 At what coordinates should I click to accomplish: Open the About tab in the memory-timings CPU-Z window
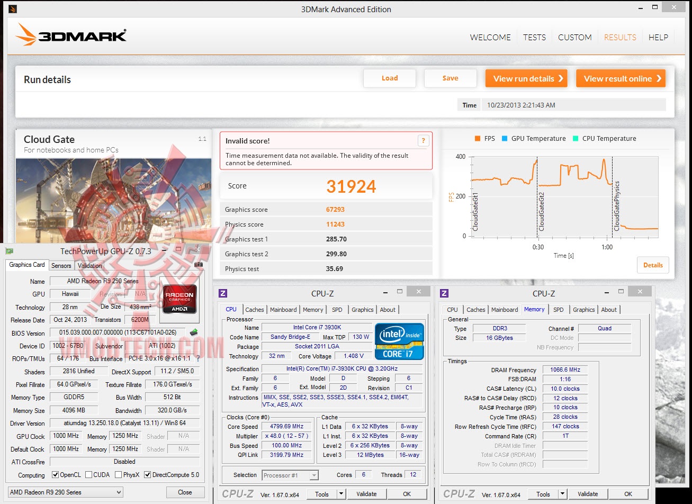[609, 310]
